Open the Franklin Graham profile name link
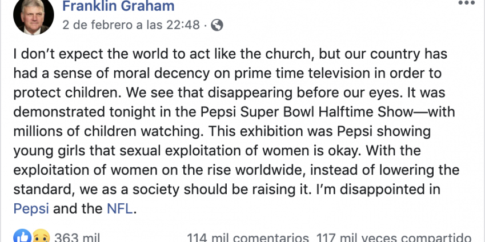The image size is (485, 242). (118, 7)
